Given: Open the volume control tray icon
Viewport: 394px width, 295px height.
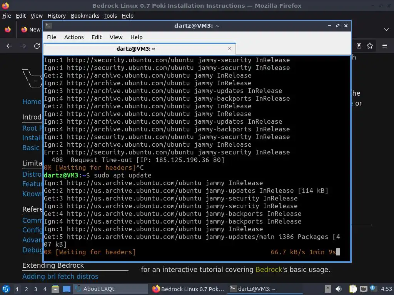Looking at the screenshot, I should tap(339, 289).
